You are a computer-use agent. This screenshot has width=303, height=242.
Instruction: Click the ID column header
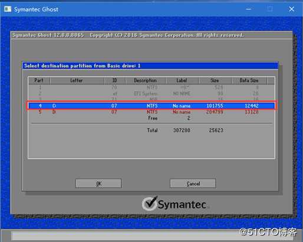[114, 80]
